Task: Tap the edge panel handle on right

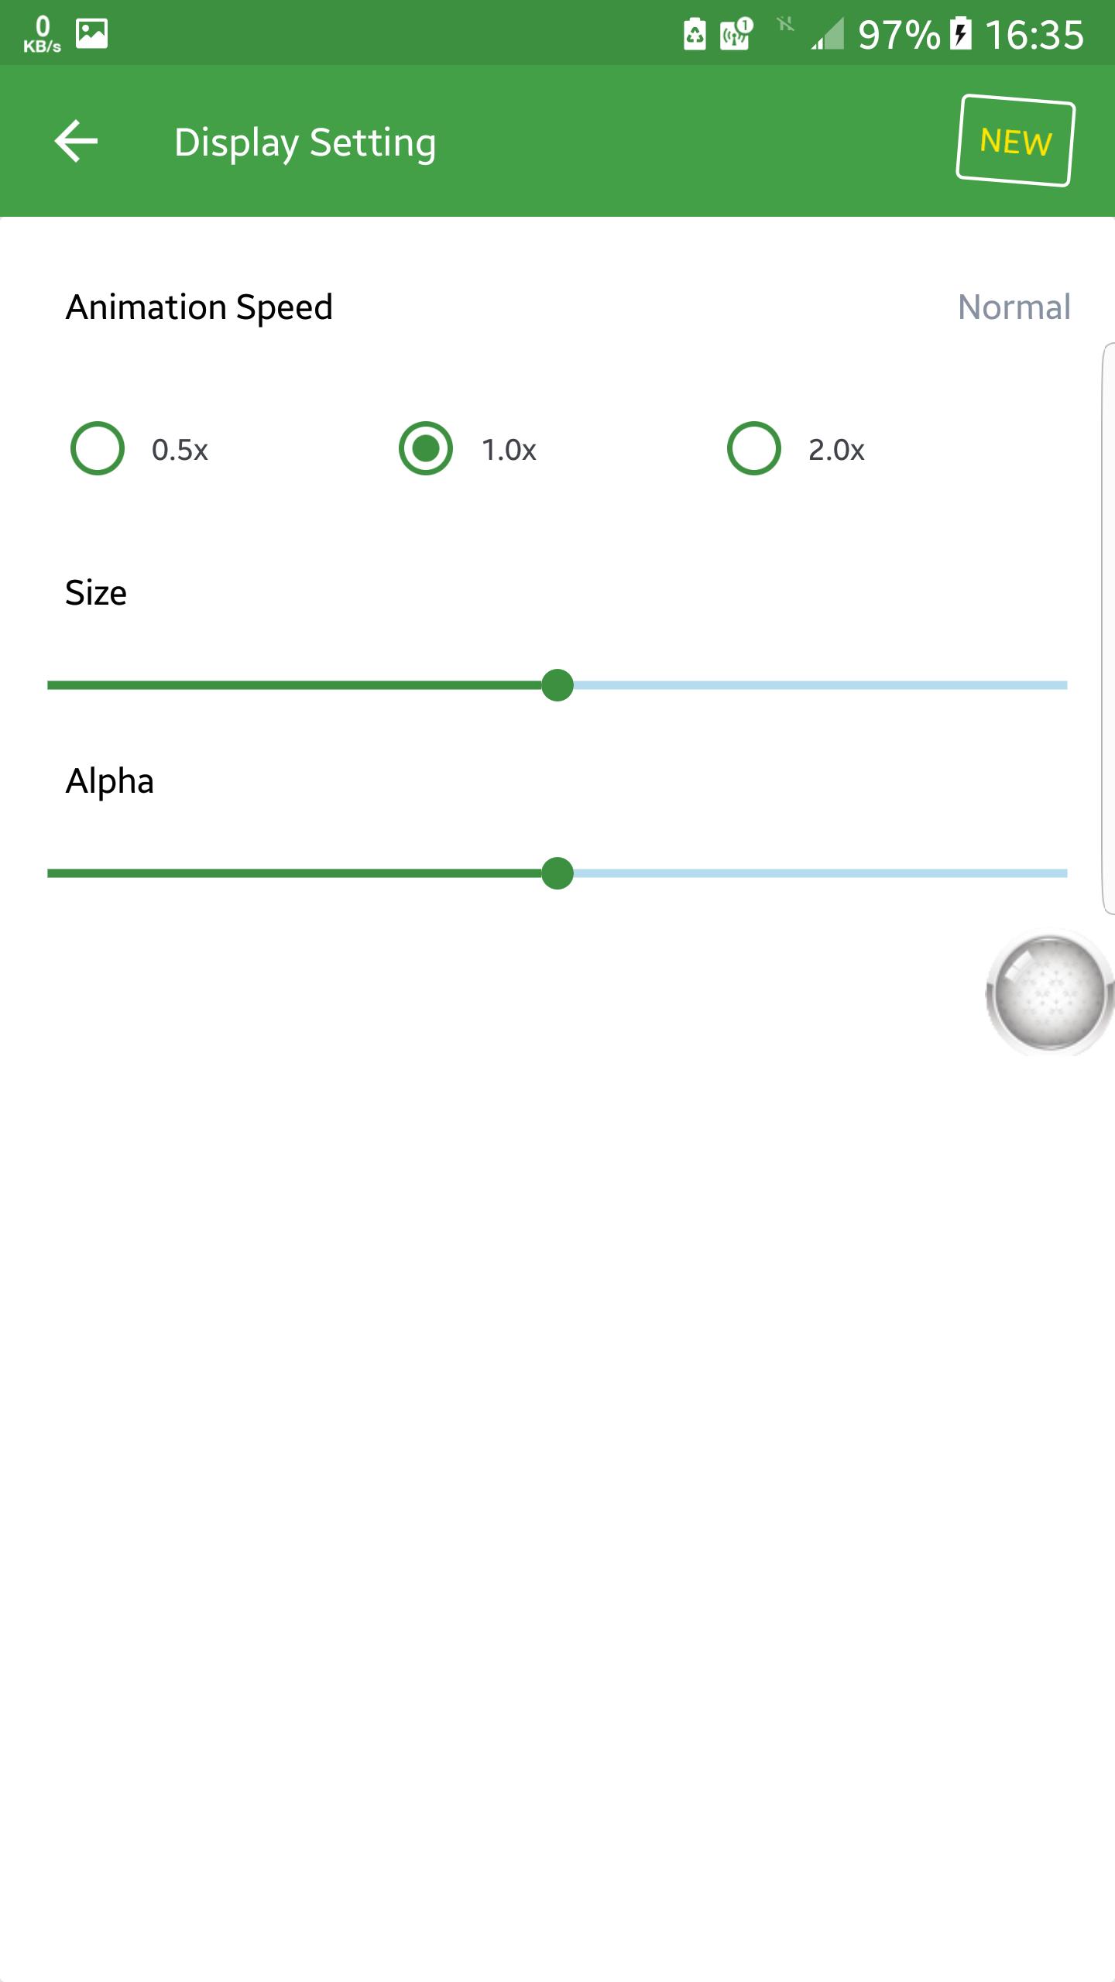Action: tap(1108, 628)
